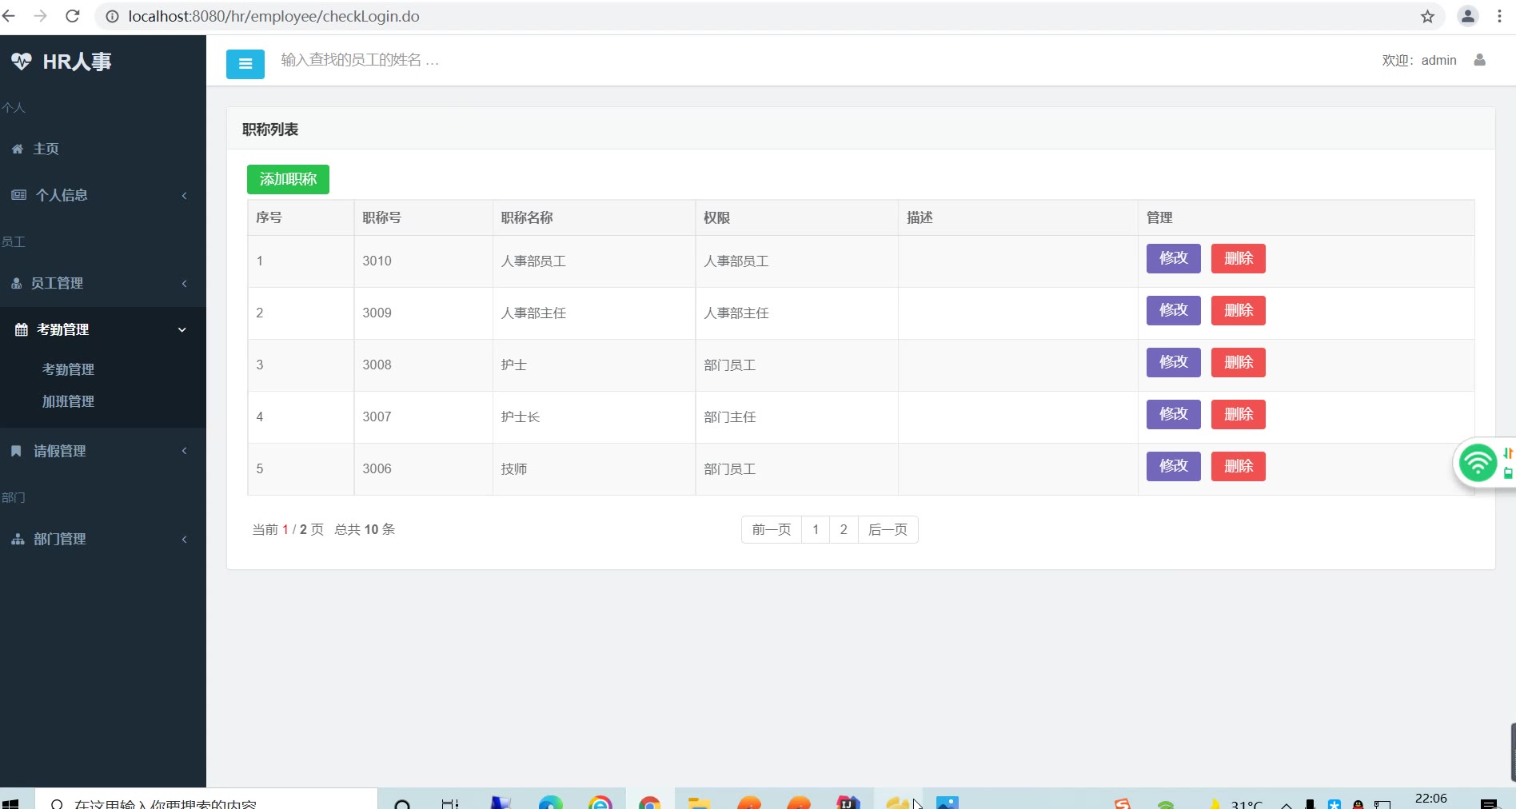Go to 主页 home in sidebar
Viewport: 1516px width, 809px height.
point(46,149)
